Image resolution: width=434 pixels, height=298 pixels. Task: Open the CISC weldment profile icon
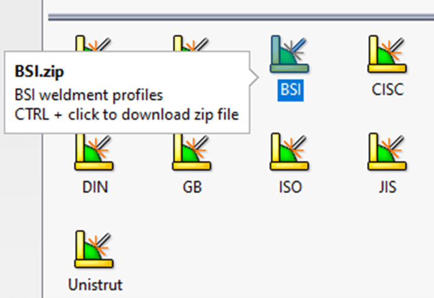[x=387, y=54]
